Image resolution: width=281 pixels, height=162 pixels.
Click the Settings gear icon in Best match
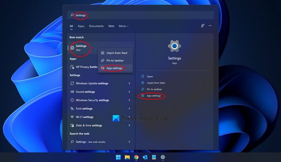pos(72,48)
